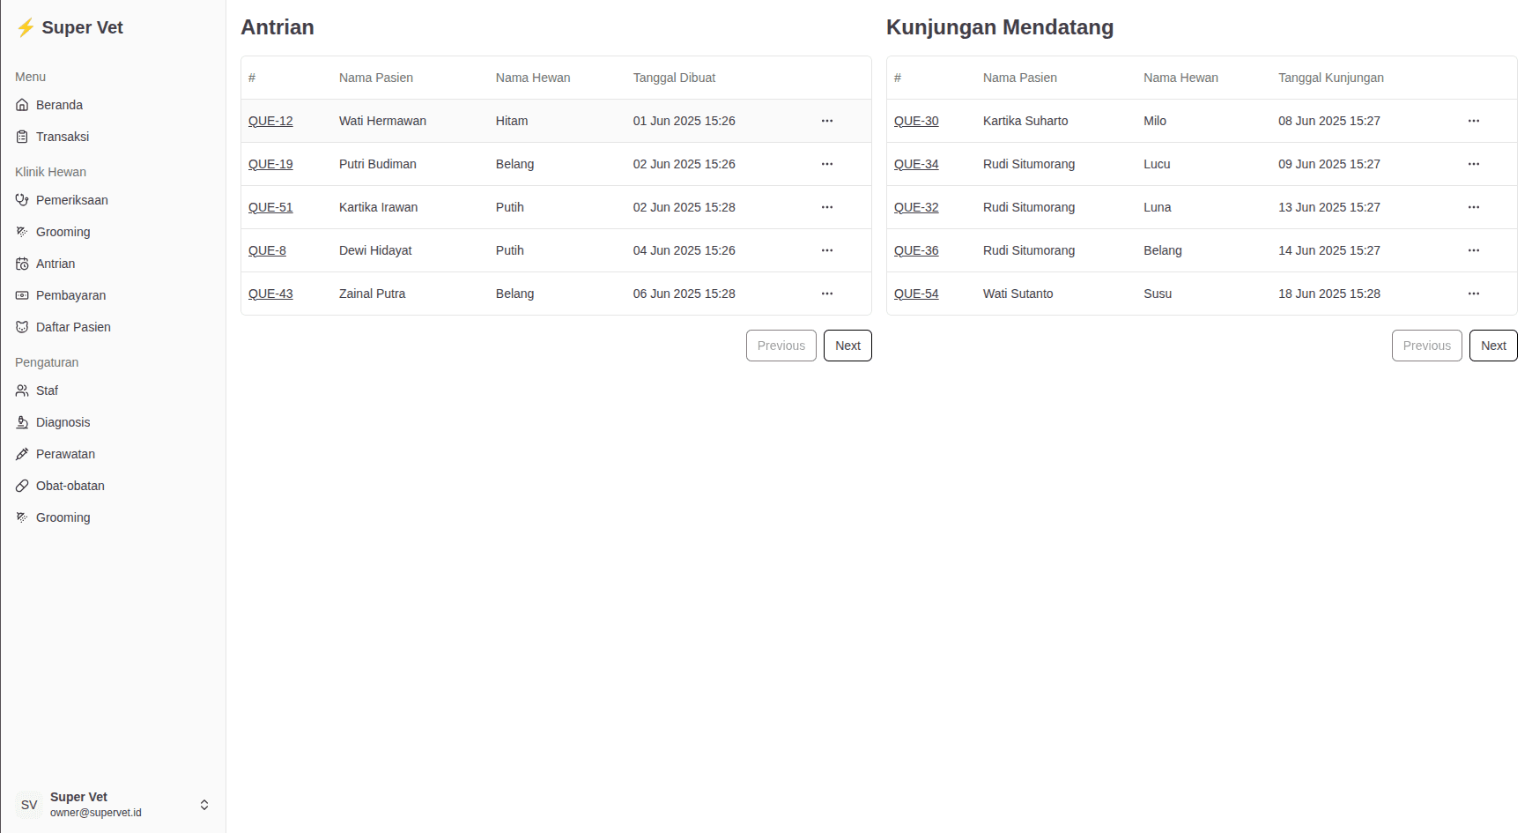Expand the Super Vet account chevron

point(204,805)
